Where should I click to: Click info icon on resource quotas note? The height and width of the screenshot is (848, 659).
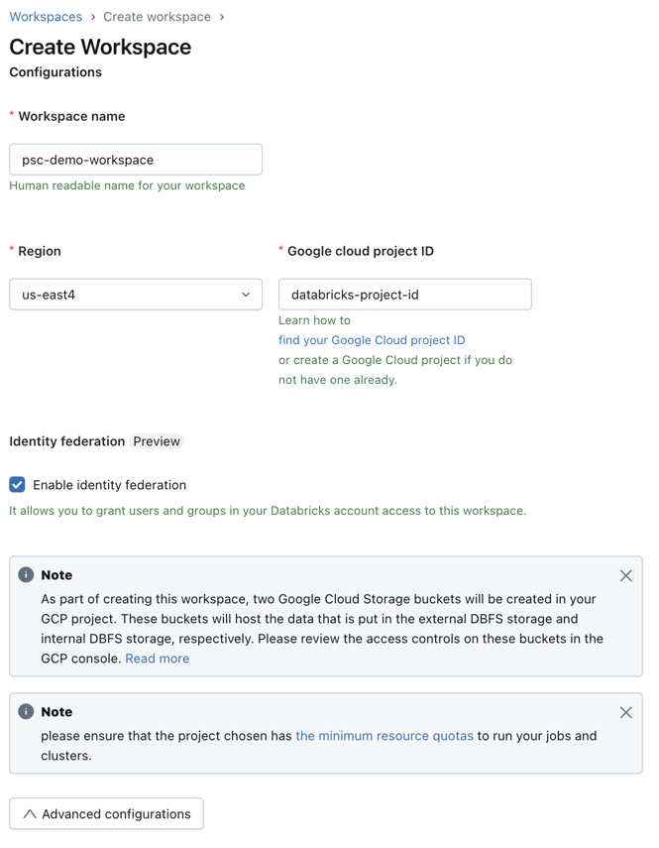coord(26,712)
